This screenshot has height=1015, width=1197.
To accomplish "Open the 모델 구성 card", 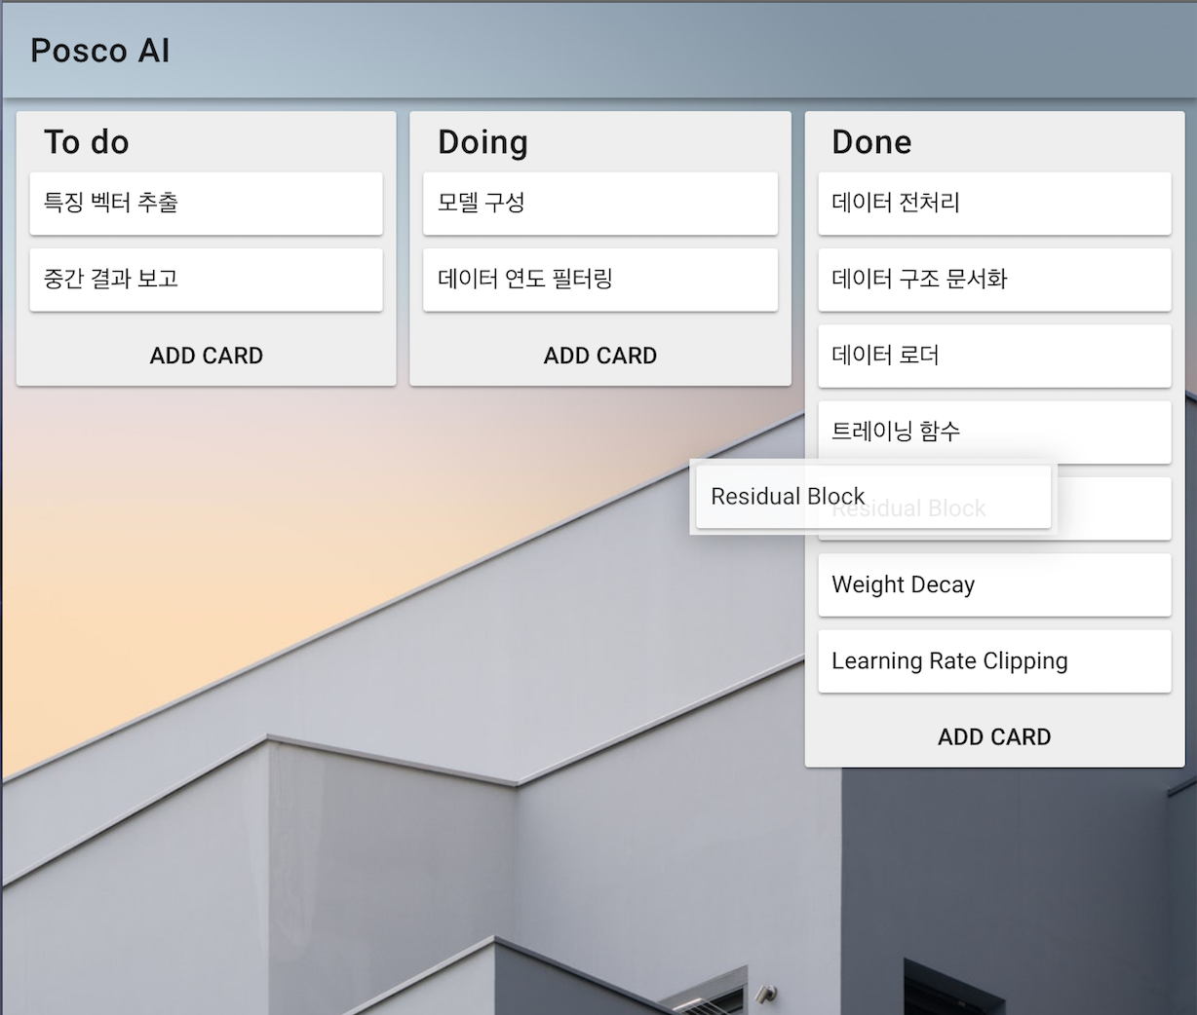I will pos(599,204).
